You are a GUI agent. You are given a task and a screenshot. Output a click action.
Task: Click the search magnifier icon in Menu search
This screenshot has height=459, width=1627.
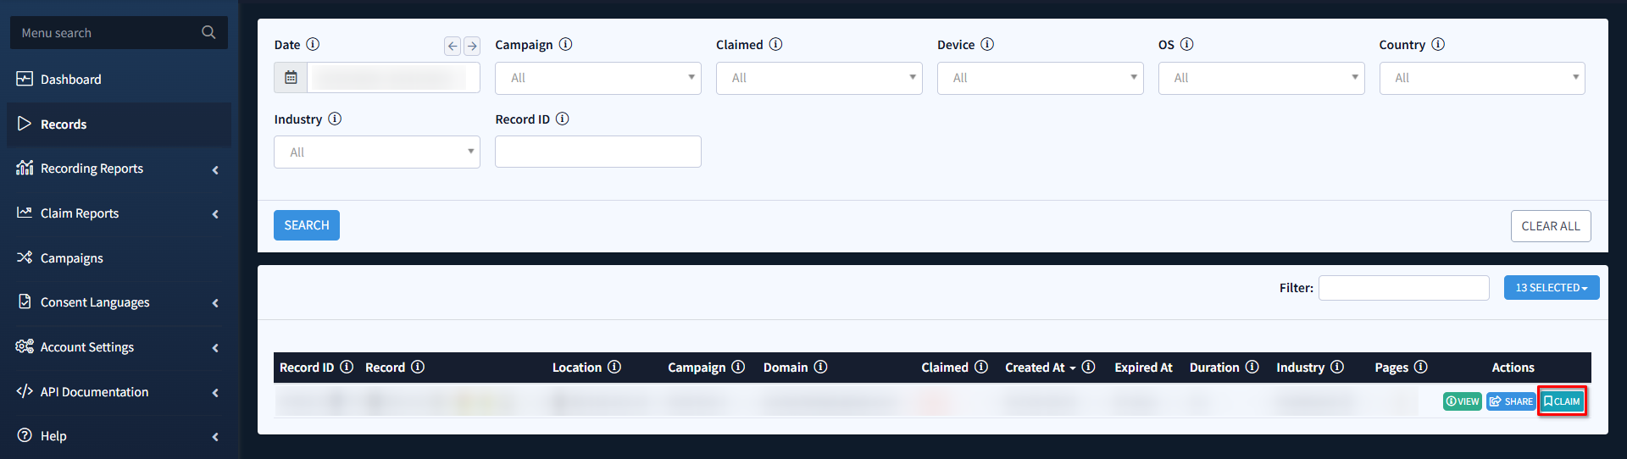(208, 32)
